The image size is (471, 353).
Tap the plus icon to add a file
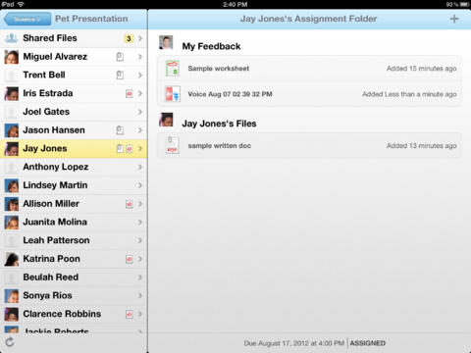point(454,19)
